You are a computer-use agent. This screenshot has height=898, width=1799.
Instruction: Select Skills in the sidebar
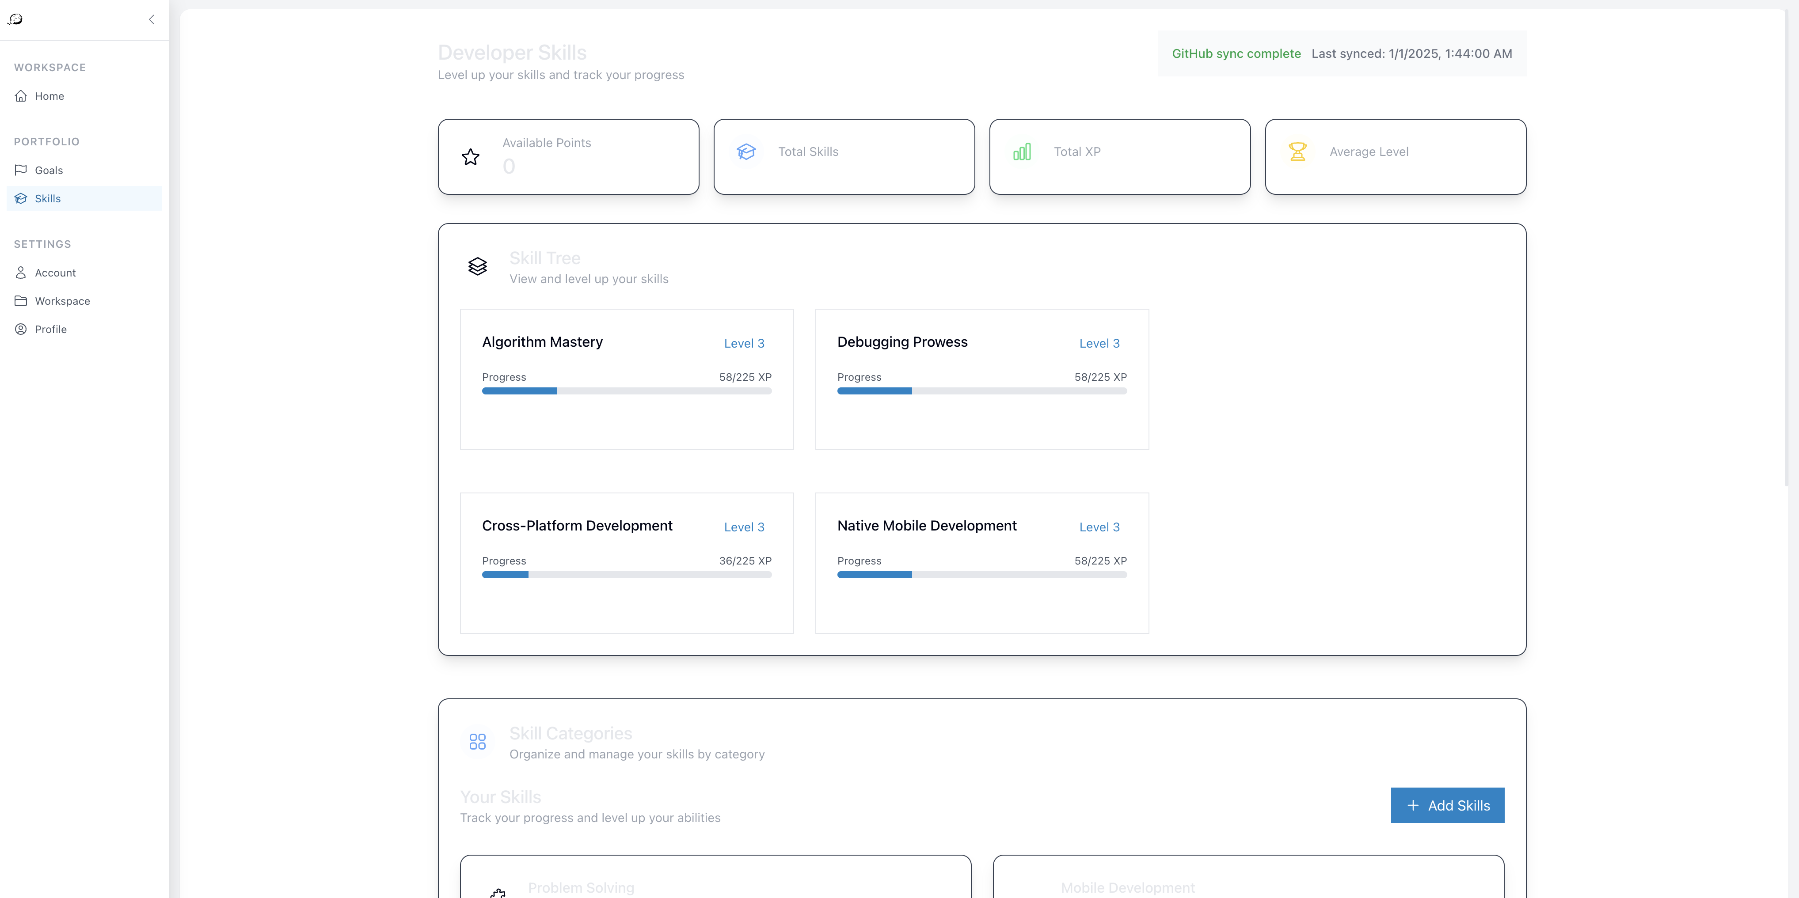click(x=84, y=198)
